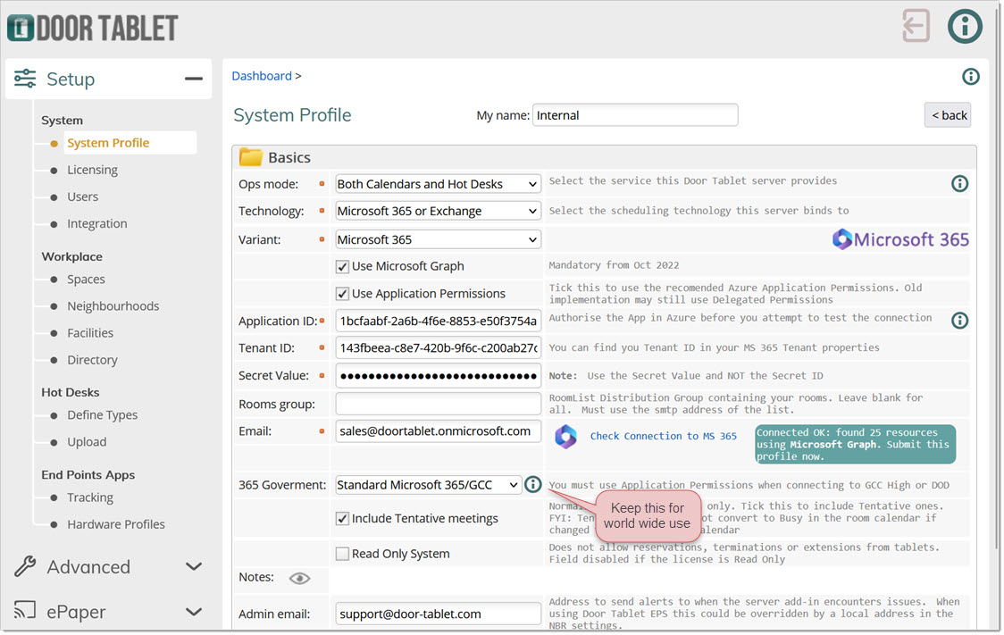Open Integration in sidebar

(x=96, y=223)
